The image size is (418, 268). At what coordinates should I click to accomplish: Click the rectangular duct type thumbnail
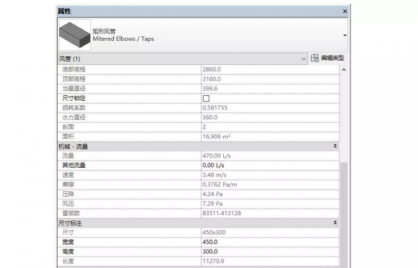(x=75, y=35)
